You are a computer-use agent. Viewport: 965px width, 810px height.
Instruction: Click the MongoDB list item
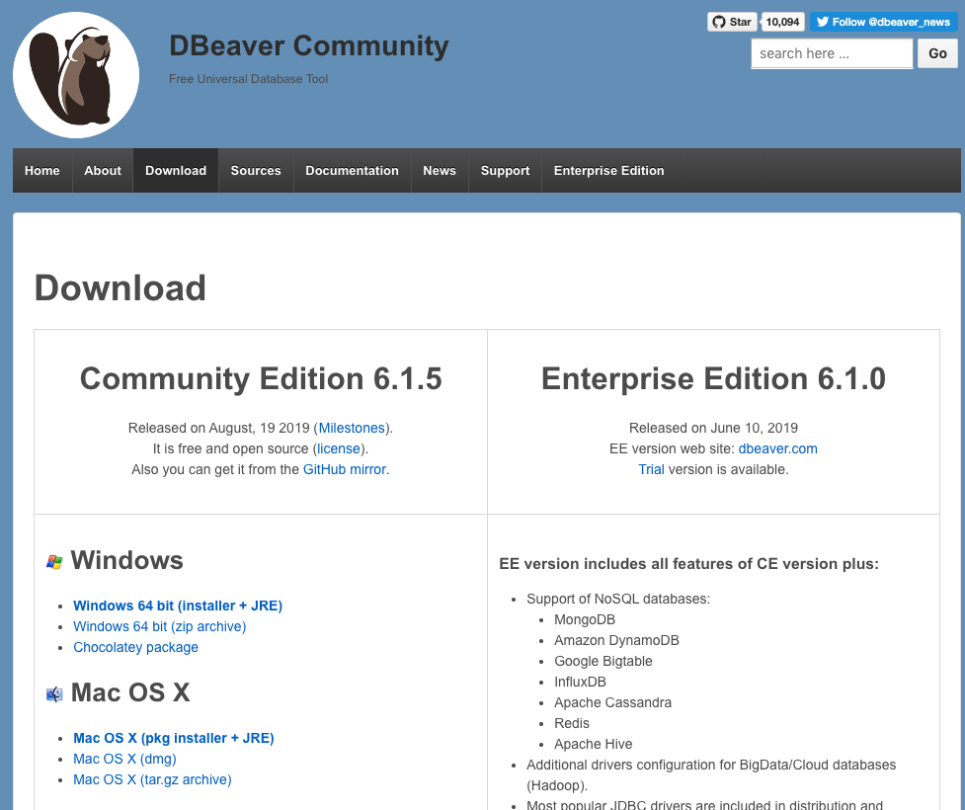tap(585, 619)
